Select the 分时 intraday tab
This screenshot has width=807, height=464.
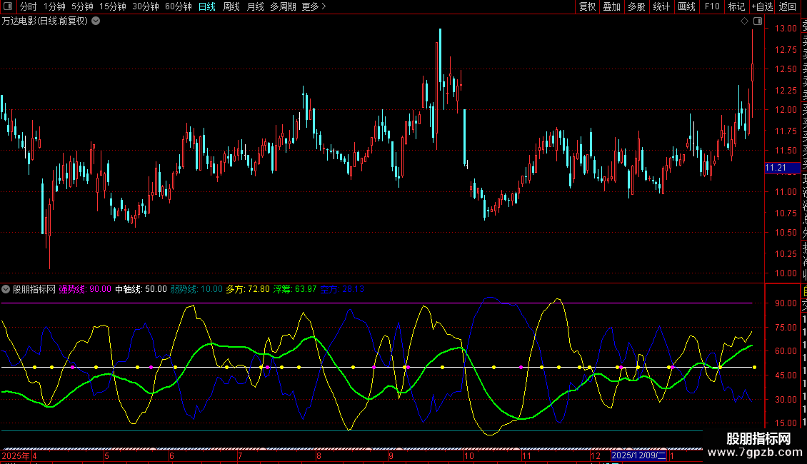[x=28, y=6]
